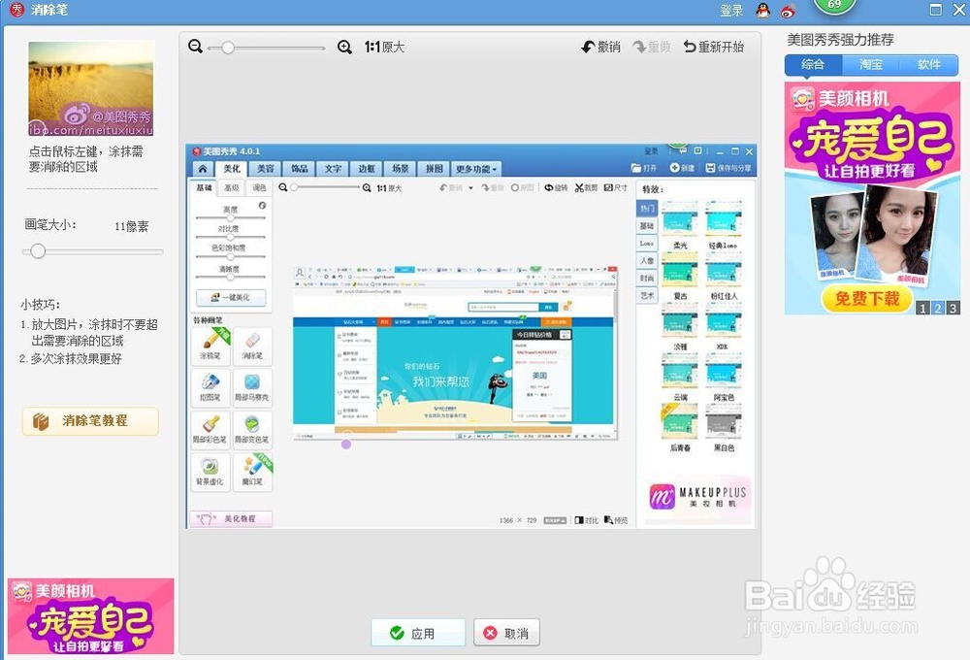Maximize the 消除笔 window

tap(936, 10)
